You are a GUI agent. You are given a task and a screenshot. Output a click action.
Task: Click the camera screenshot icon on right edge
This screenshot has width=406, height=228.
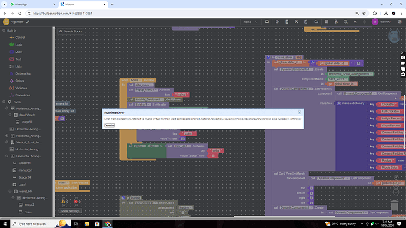(403, 58)
